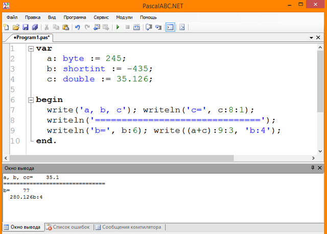Open the Вид menu
Viewport: 327px width, 234px height.
(x=52, y=17)
